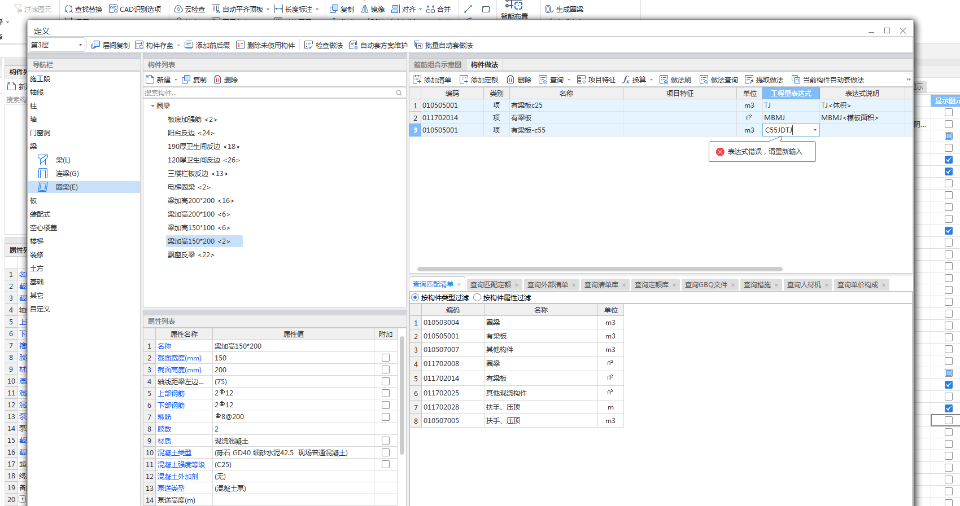Toggle 附加 checkbox for 截面高度(mm)
Viewport: 960px width, 506px height.
coord(386,369)
